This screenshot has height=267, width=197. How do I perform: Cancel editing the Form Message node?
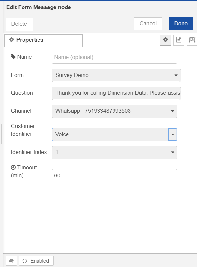click(148, 24)
